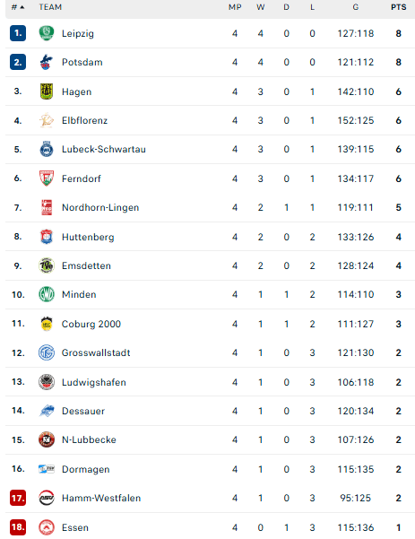Sort table by rank number column
Image resolution: width=415 pixels, height=539 pixels.
pos(18,7)
